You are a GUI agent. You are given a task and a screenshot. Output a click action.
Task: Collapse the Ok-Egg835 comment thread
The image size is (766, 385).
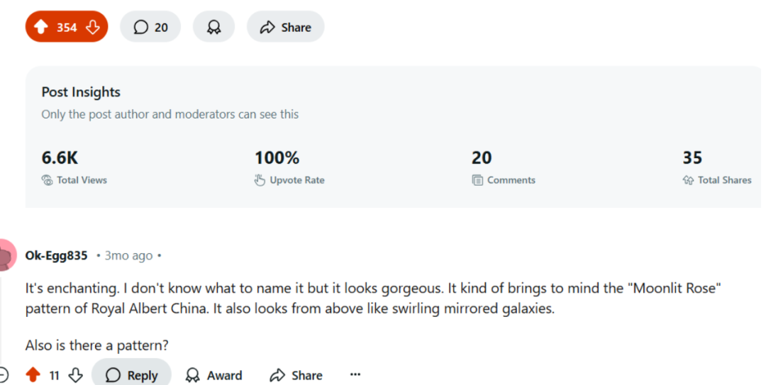(x=4, y=375)
